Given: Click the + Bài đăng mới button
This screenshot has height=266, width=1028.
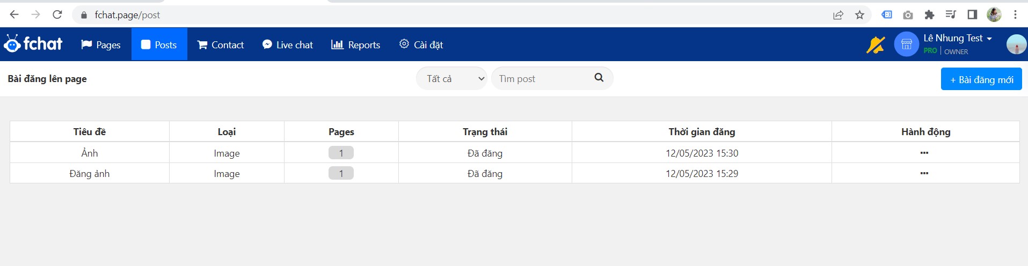Looking at the screenshot, I should [981, 79].
